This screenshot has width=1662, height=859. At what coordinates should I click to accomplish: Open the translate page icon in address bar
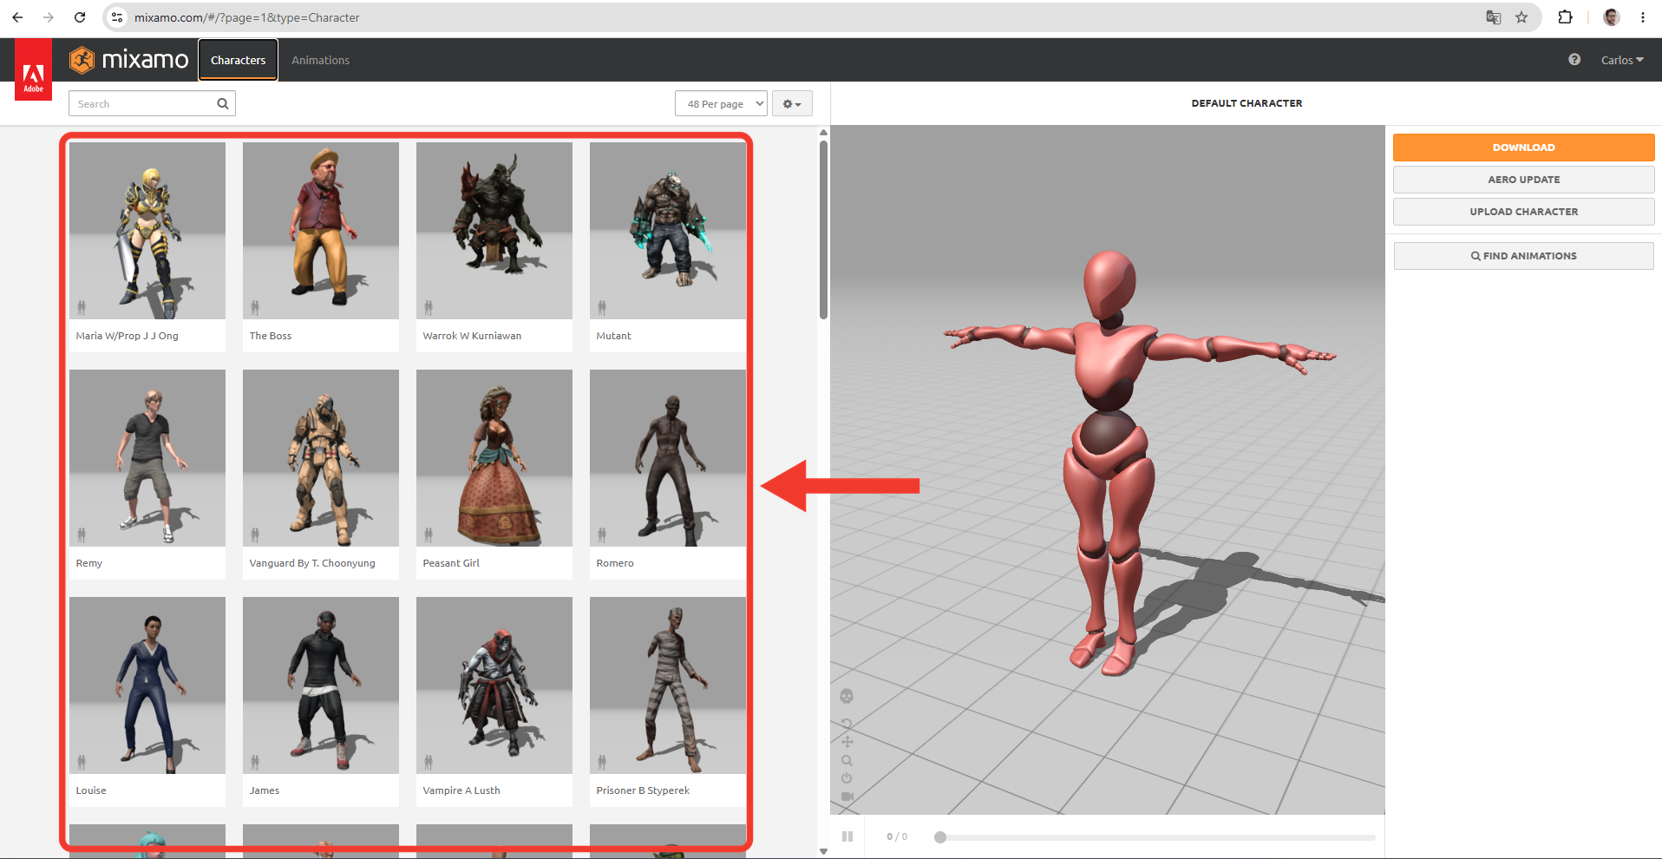(x=1493, y=17)
